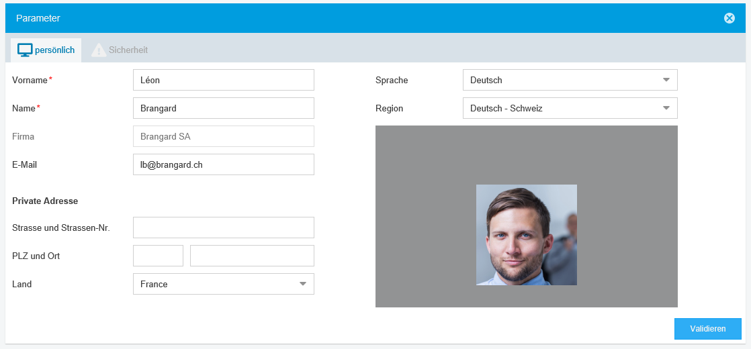Click the arrow icon of the Sprache field
Screen dimensions: 751x349
666,80
